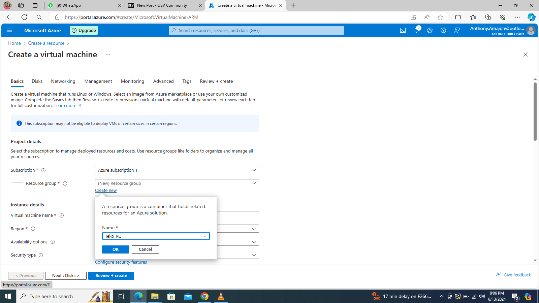Launch Google Chrome from the taskbar
This screenshot has width=539, height=303.
point(204,296)
